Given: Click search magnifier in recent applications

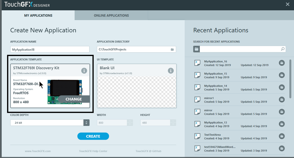Looking at the screenshot, I should (283, 49).
